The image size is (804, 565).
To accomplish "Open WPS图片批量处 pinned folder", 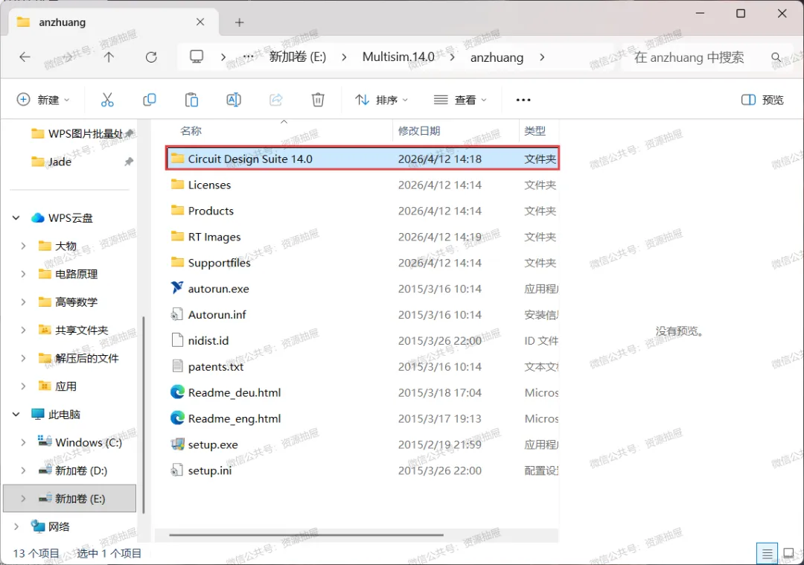I will pyautogui.click(x=77, y=134).
